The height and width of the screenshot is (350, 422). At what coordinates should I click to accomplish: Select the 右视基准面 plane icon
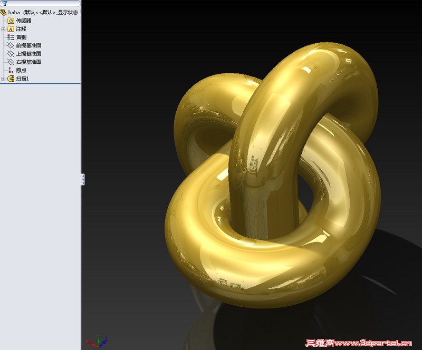pos(11,62)
